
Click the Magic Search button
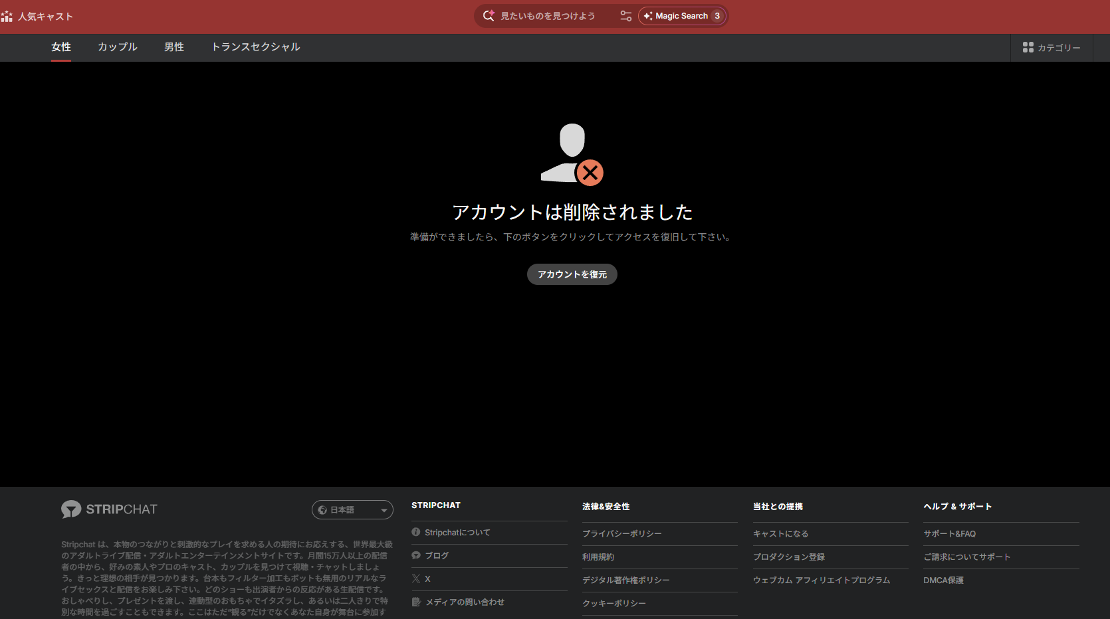(x=682, y=16)
